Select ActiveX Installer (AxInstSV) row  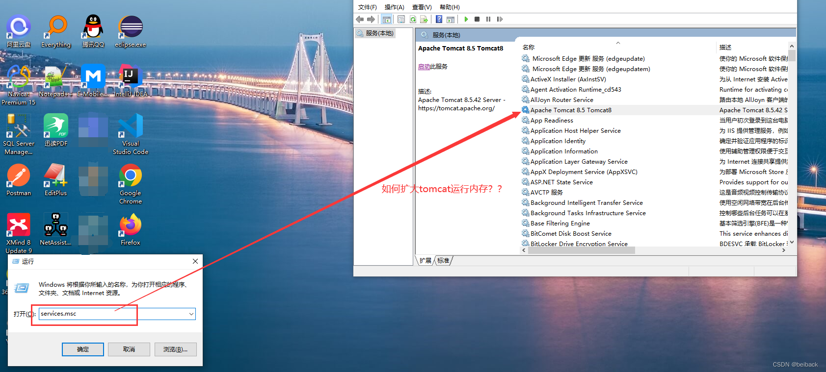[655, 79]
